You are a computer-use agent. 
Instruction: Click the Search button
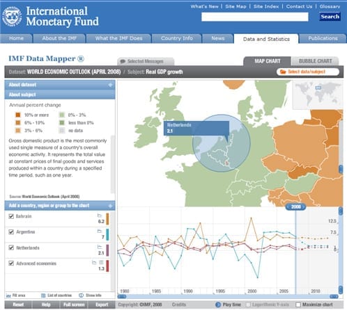[x=330, y=17]
